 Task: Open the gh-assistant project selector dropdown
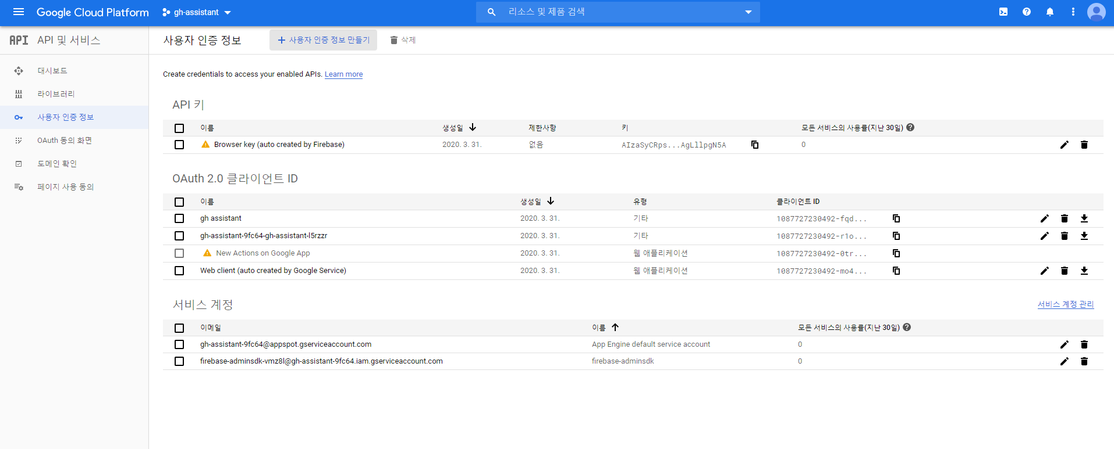click(x=197, y=12)
